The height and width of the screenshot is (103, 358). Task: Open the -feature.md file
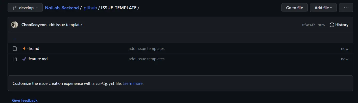[37, 59]
